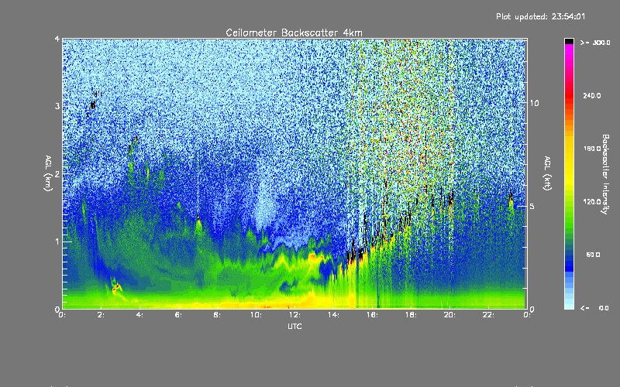The height and width of the screenshot is (387, 620).
Task: Click the '4' km tick label
Action: [57, 39]
